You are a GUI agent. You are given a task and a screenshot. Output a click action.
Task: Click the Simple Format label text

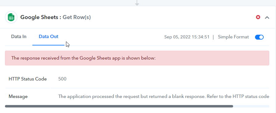point(233,37)
